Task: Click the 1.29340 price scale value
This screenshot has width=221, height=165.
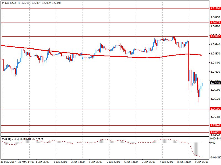Action: (x=215, y=45)
